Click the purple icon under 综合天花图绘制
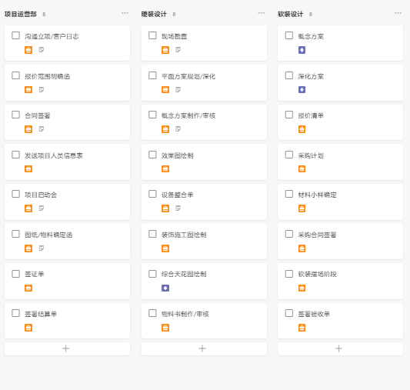This screenshot has width=410, height=390. point(165,288)
